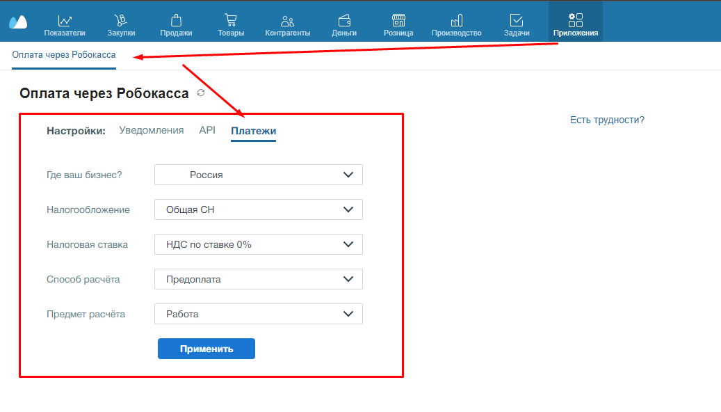Screen dimensions: 721x412
Task: Open the Закупки section icon
Action: 121,20
